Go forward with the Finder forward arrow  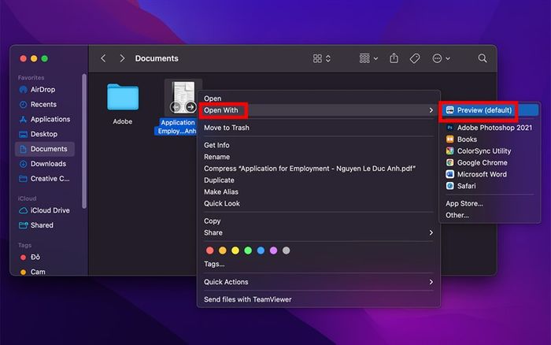[122, 58]
